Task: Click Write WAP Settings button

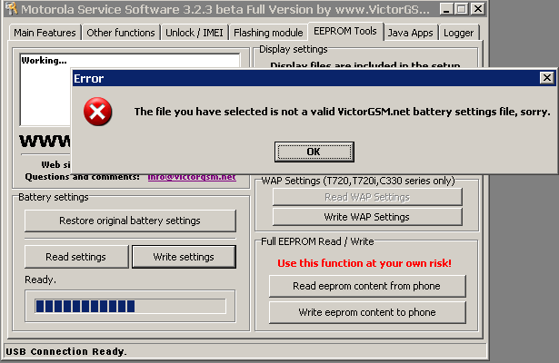Action: [x=367, y=217]
